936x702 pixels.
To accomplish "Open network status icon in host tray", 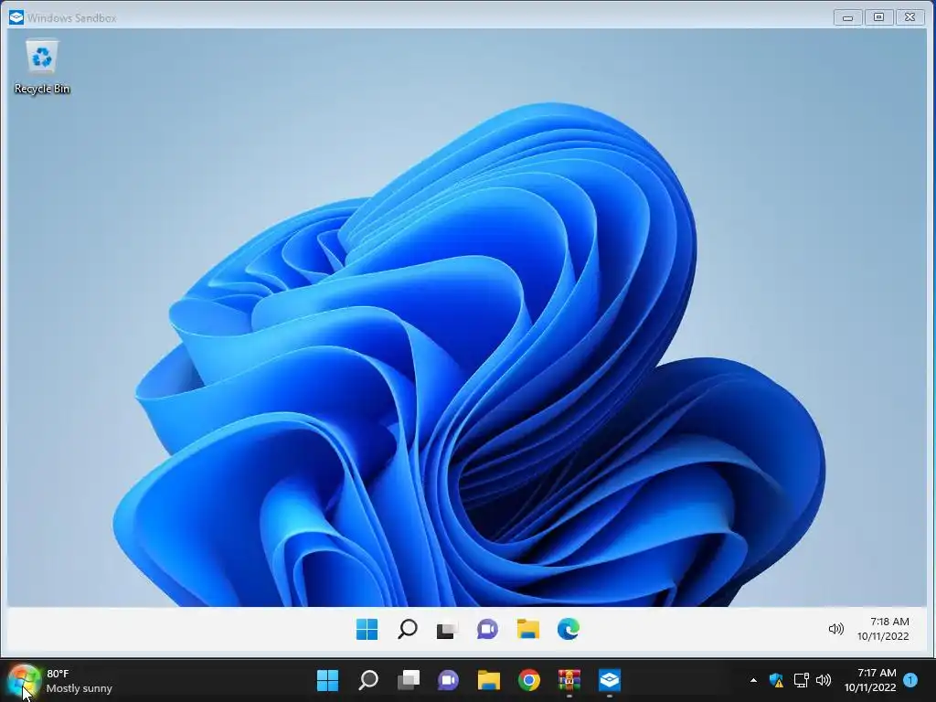I will coord(801,680).
